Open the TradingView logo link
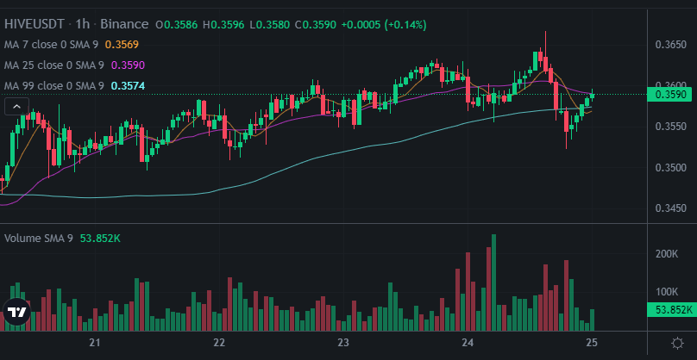This screenshot has height=360, width=697. tap(16, 312)
